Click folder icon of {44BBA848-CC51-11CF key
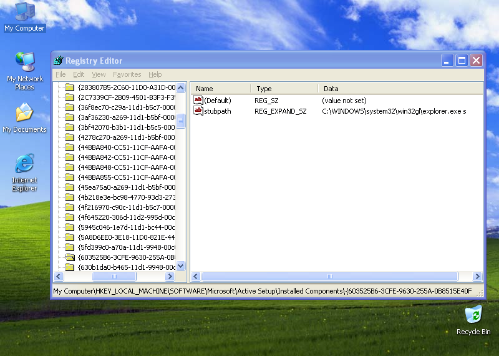499x356 pixels. click(x=69, y=167)
